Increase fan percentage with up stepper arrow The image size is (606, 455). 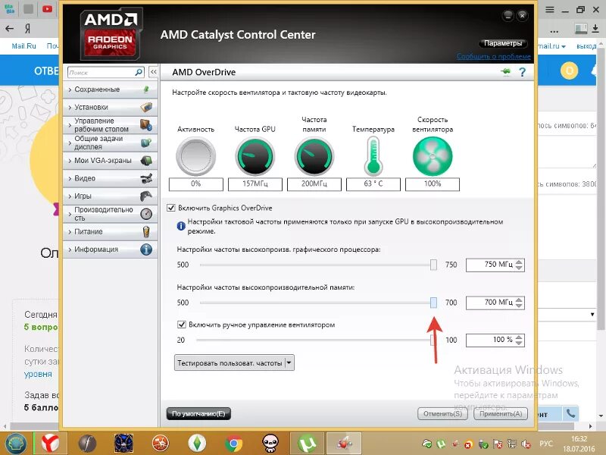click(519, 337)
